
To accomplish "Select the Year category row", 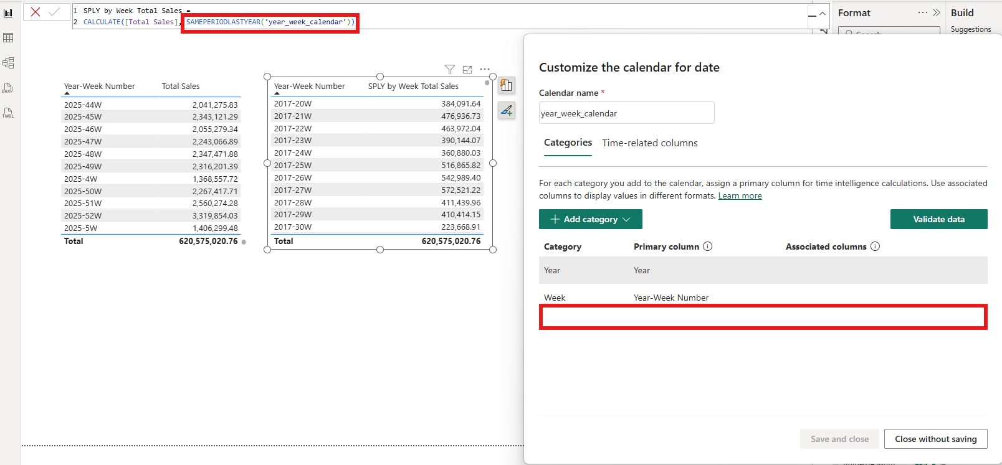I will tap(763, 270).
